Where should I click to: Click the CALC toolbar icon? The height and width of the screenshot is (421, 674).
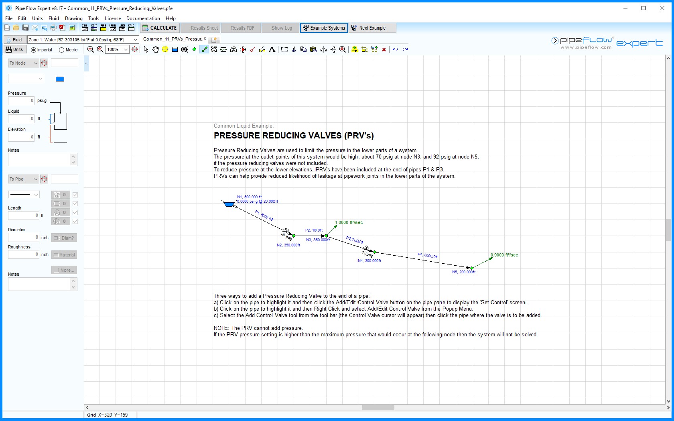click(131, 28)
